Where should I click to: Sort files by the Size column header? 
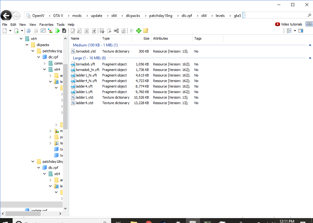point(146,38)
